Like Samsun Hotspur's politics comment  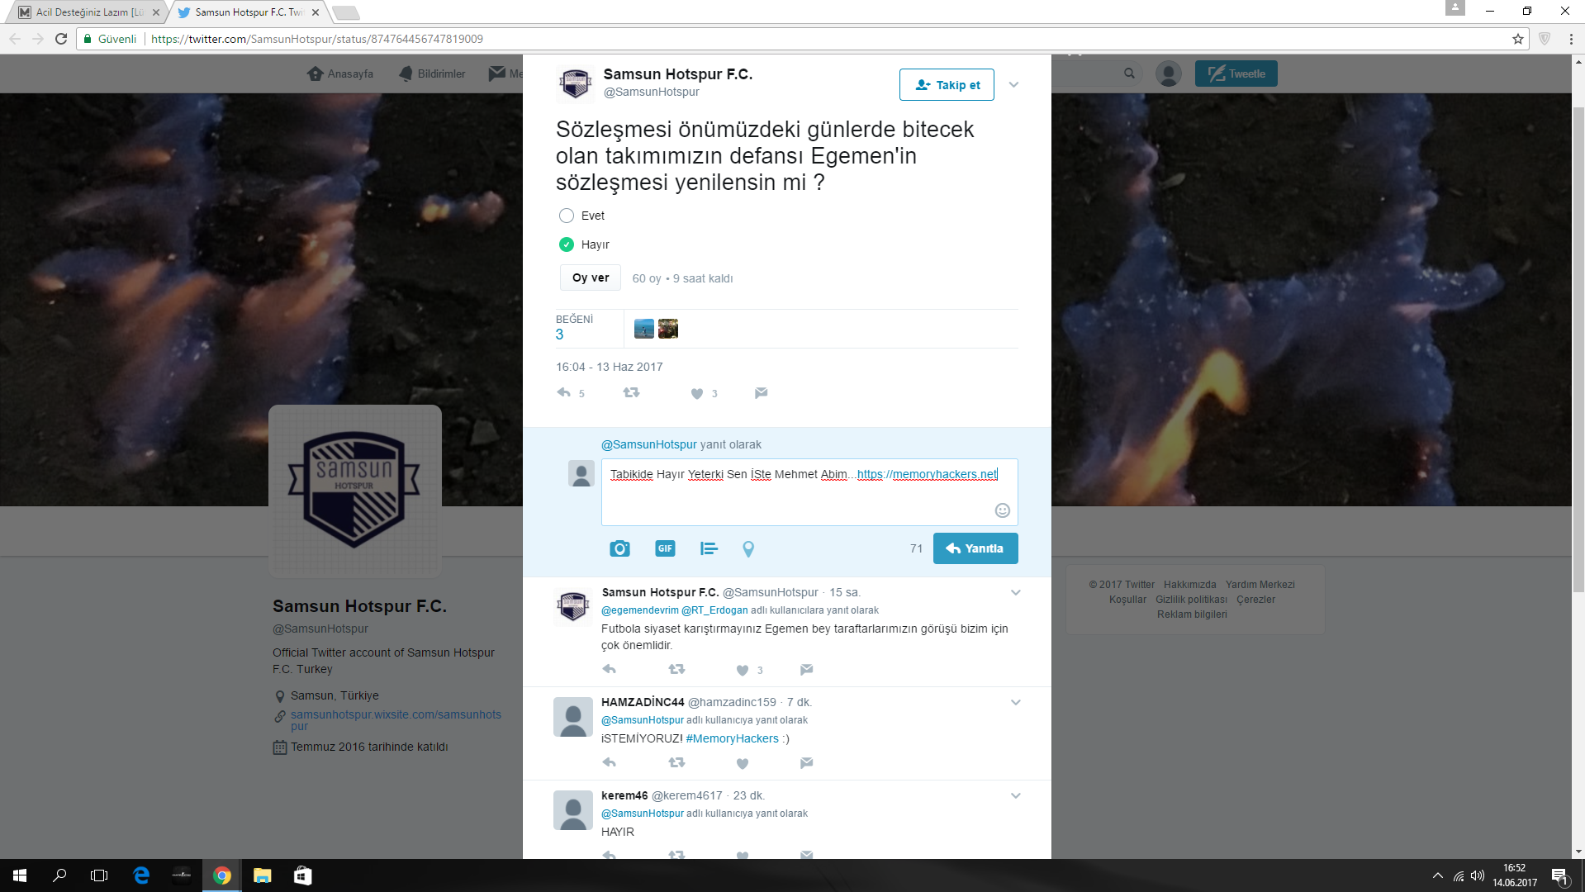click(x=743, y=670)
